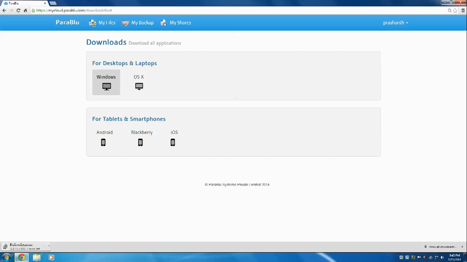467x262 pixels.
Task: Click the ParaBlu brand logo
Action: (x=67, y=23)
